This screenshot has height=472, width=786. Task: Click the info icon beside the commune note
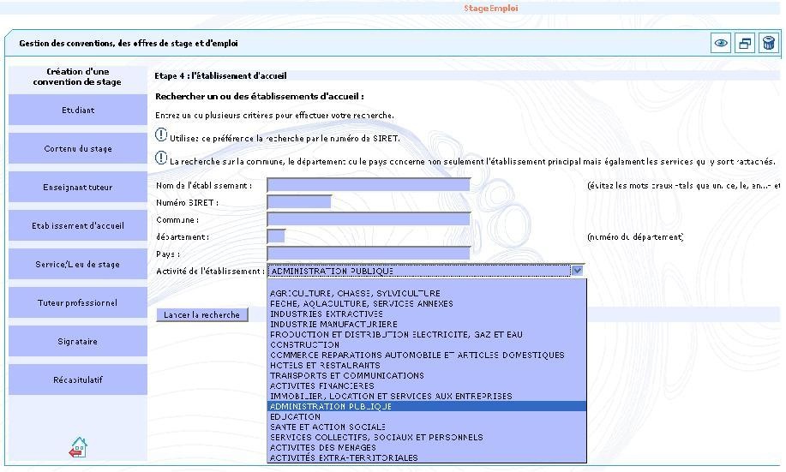click(161, 158)
